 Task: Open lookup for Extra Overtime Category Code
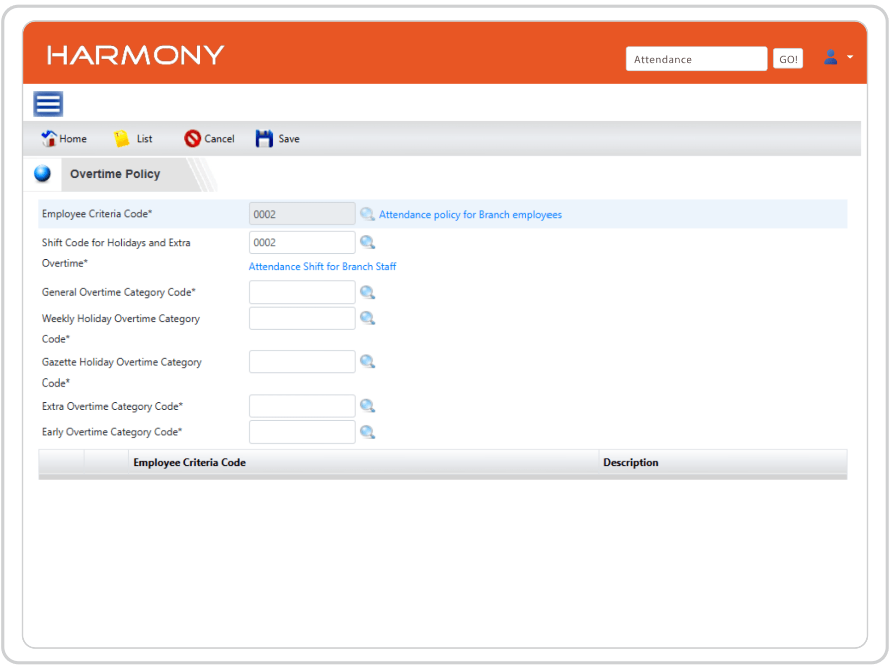pyautogui.click(x=367, y=406)
